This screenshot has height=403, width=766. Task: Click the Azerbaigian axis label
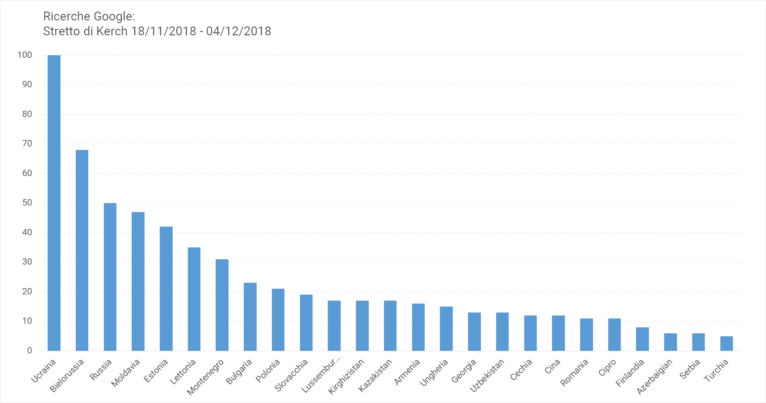pyautogui.click(x=655, y=377)
